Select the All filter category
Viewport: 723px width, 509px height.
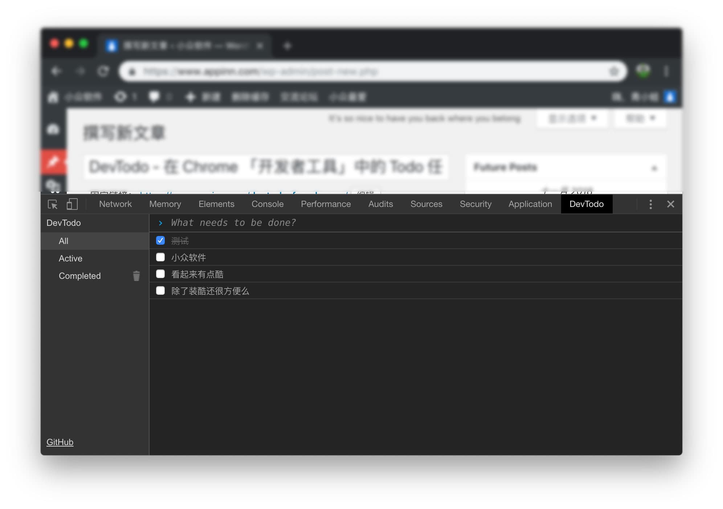point(63,241)
